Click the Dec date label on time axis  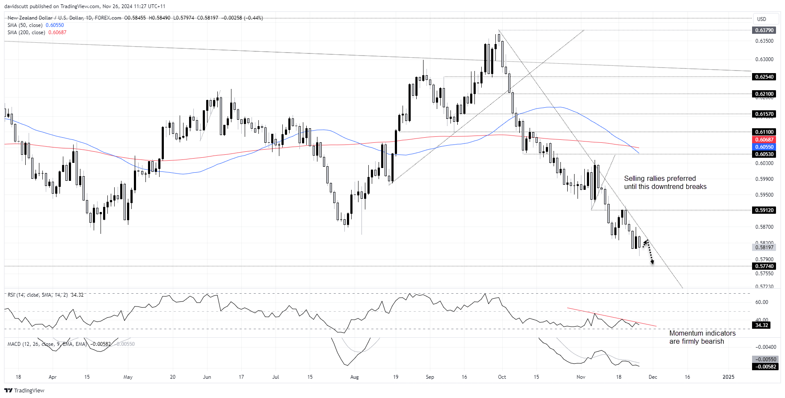(653, 377)
